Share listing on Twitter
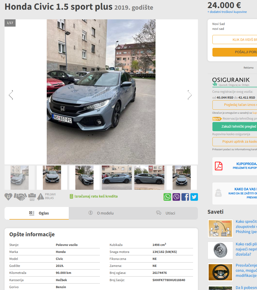 click(x=194, y=197)
